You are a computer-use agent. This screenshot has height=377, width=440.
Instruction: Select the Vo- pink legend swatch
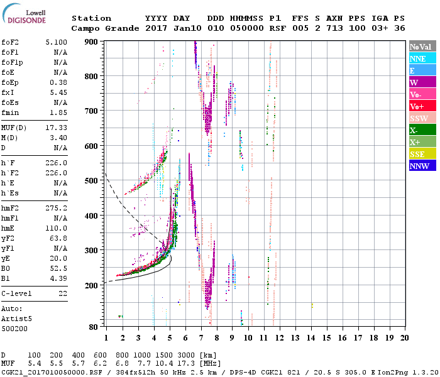(x=422, y=94)
